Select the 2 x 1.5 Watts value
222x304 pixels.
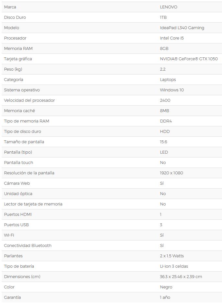172,256
